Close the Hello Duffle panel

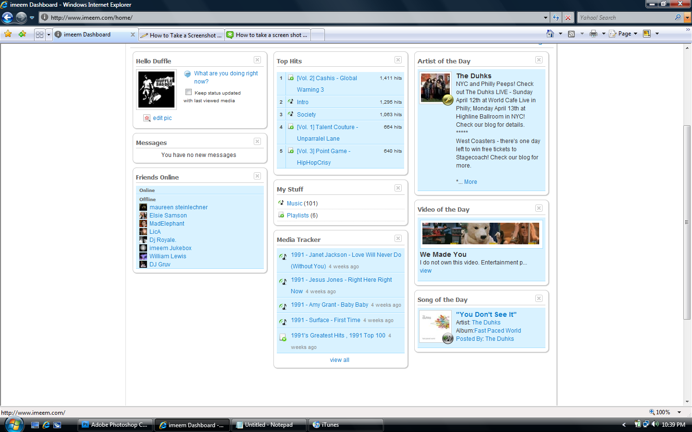pyautogui.click(x=258, y=60)
